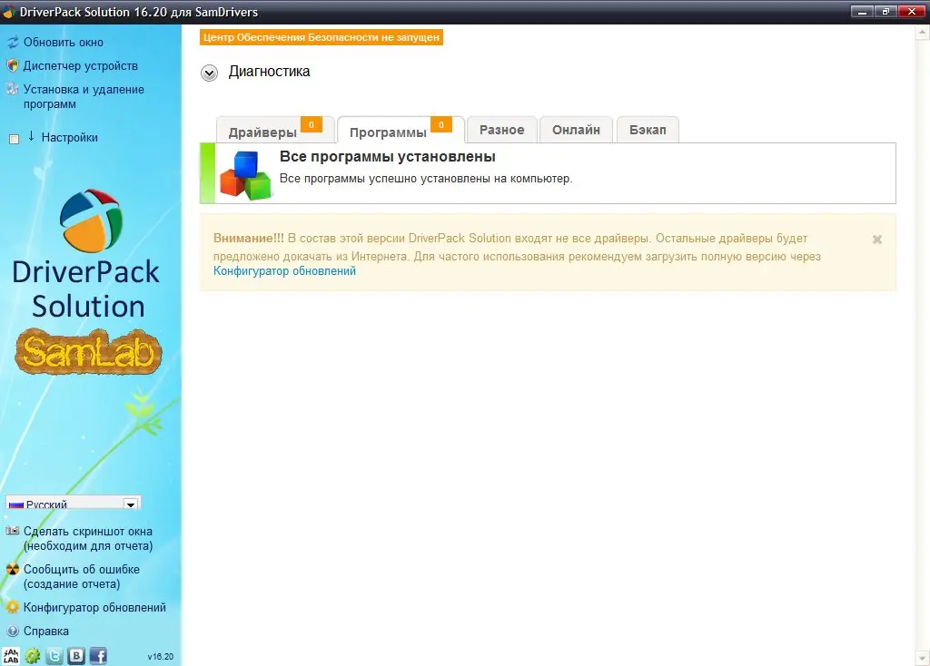Click the screenshot camera icon in sidebar

pyautogui.click(x=13, y=531)
